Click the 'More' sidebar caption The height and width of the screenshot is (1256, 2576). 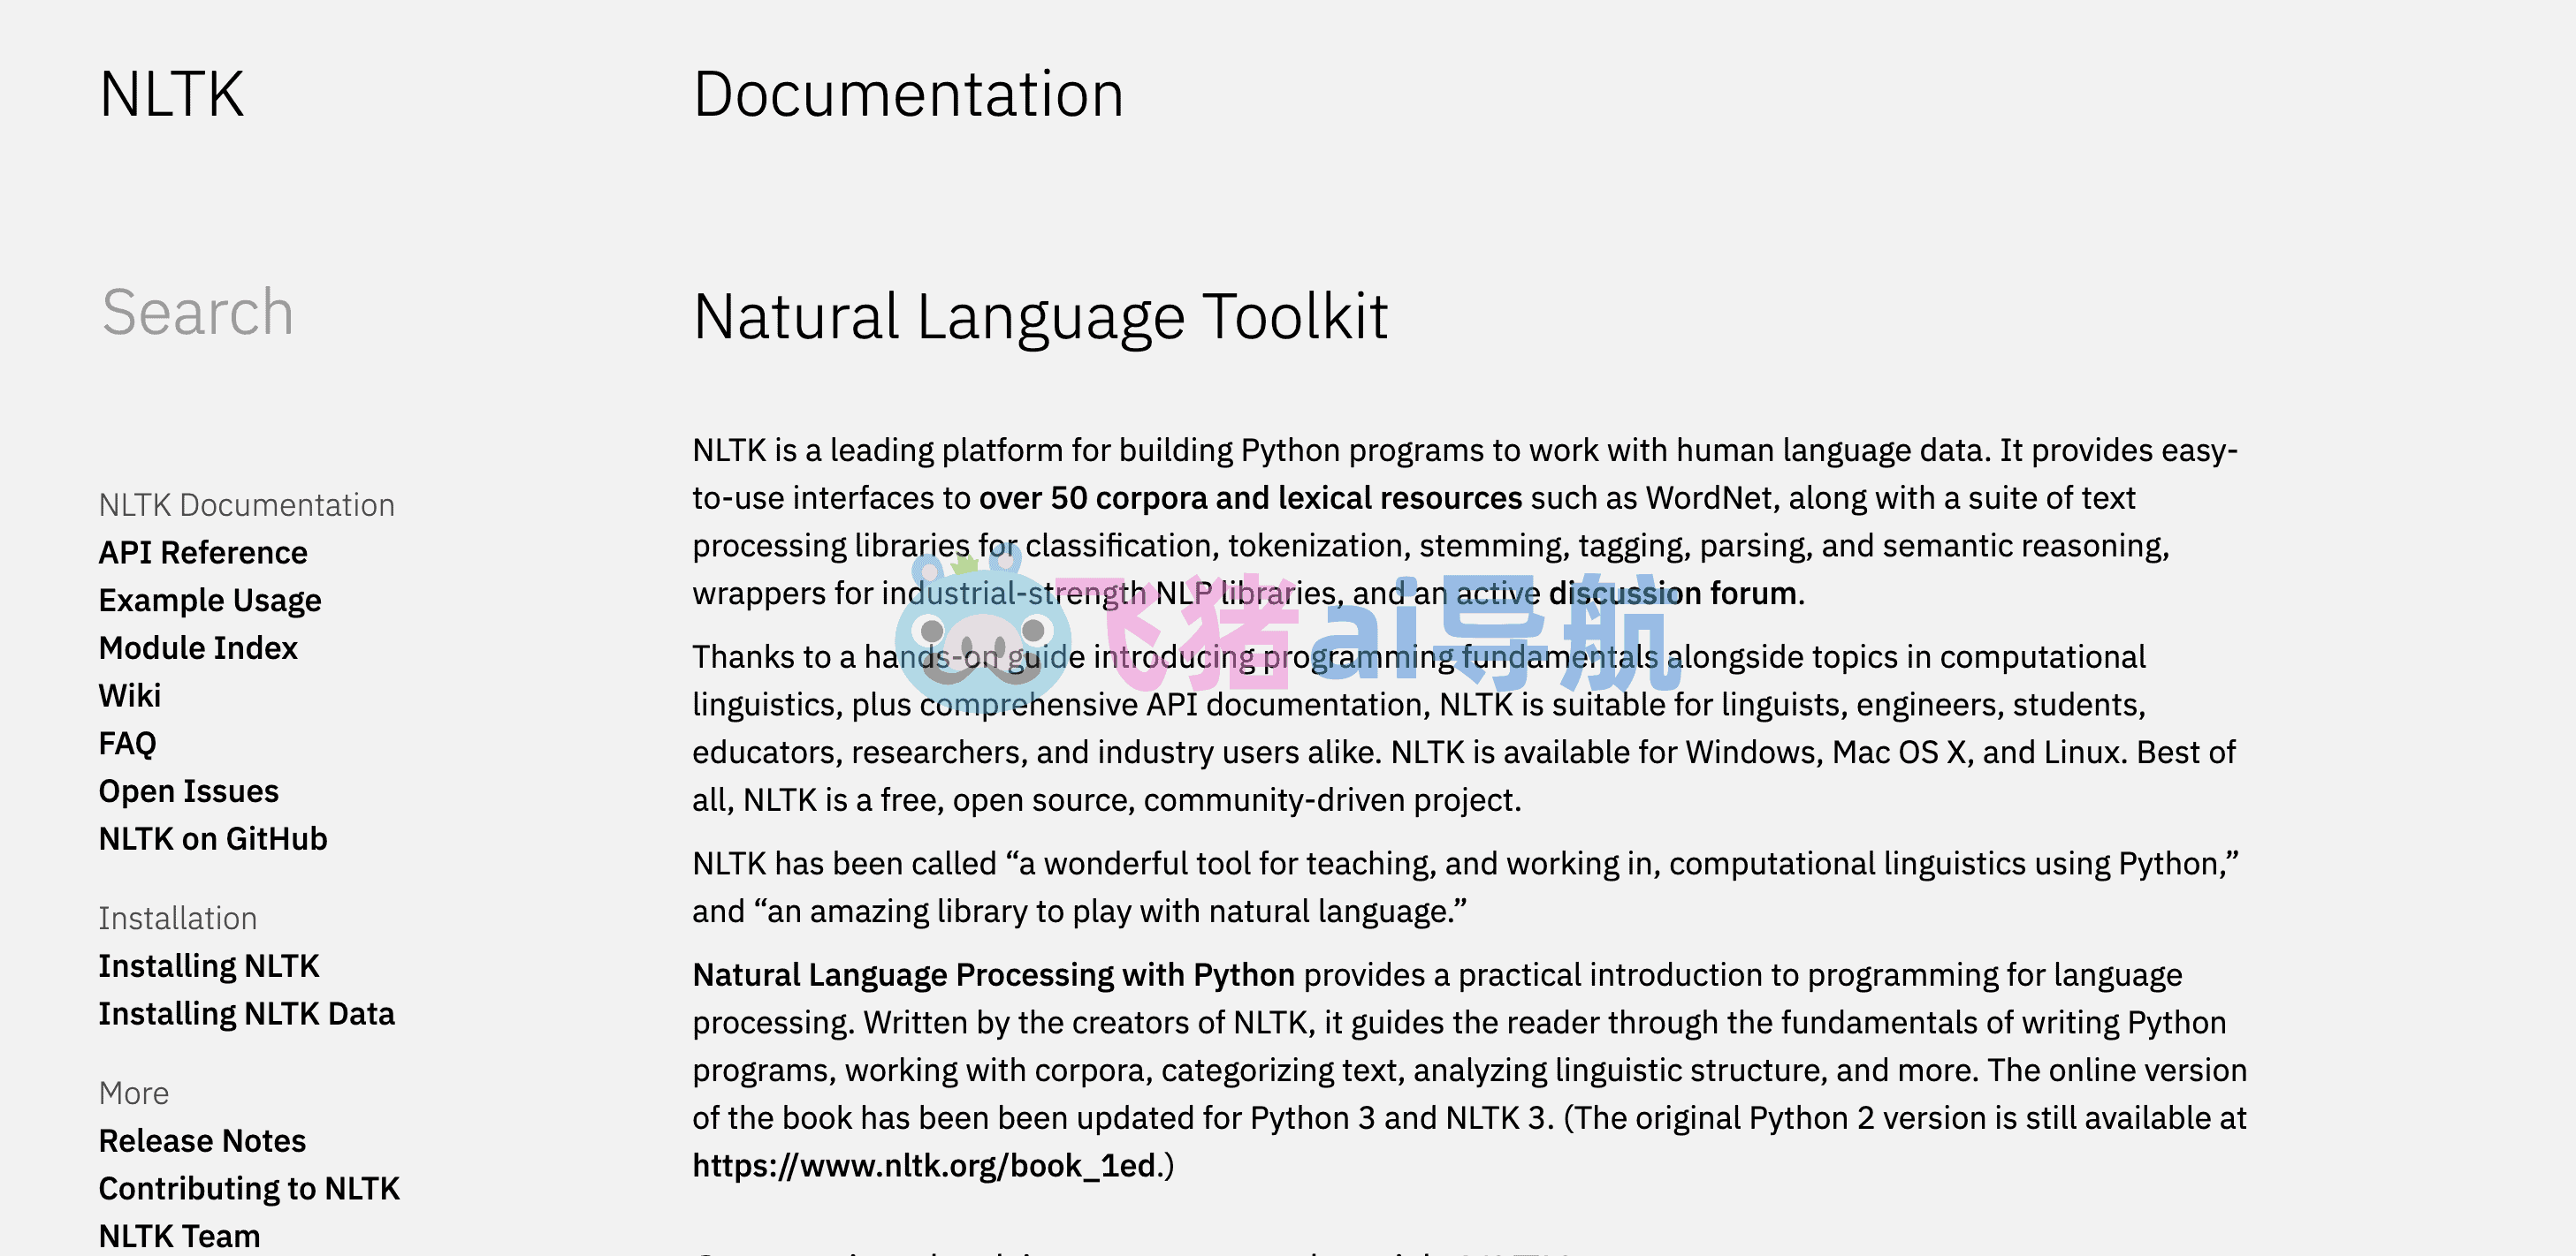pos(134,1093)
